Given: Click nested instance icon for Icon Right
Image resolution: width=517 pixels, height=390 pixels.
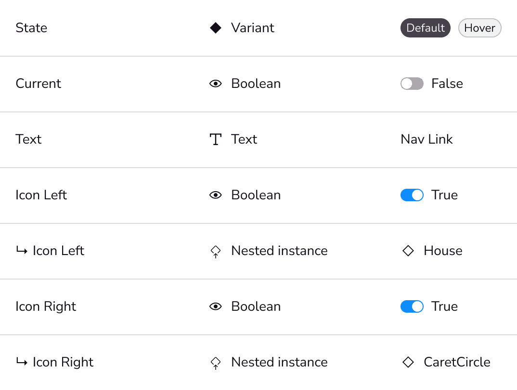Looking at the screenshot, I should (216, 363).
